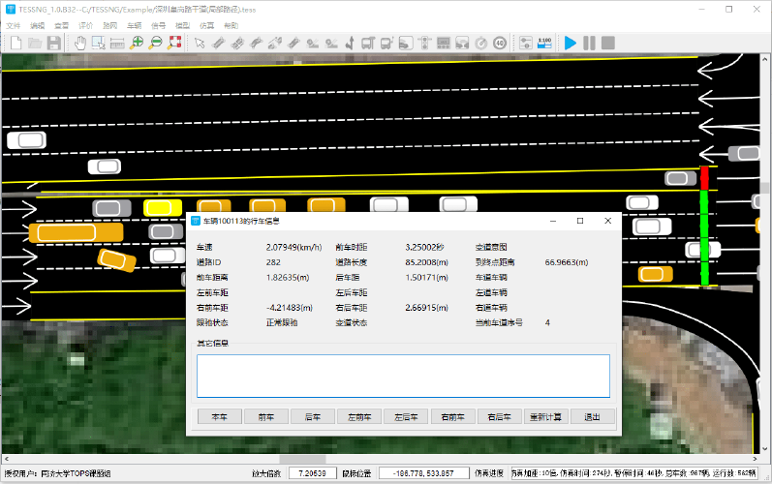Viewport: 772px width, 484px height.
Task: Click the 正常跟驰 following status text
Action: pyautogui.click(x=282, y=322)
